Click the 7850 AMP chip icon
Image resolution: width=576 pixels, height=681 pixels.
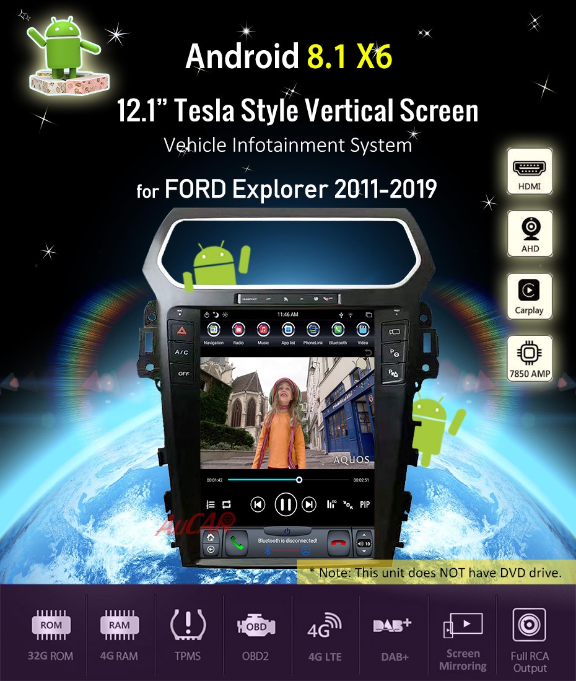click(530, 359)
